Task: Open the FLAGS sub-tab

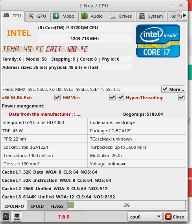Action: (x=57, y=206)
